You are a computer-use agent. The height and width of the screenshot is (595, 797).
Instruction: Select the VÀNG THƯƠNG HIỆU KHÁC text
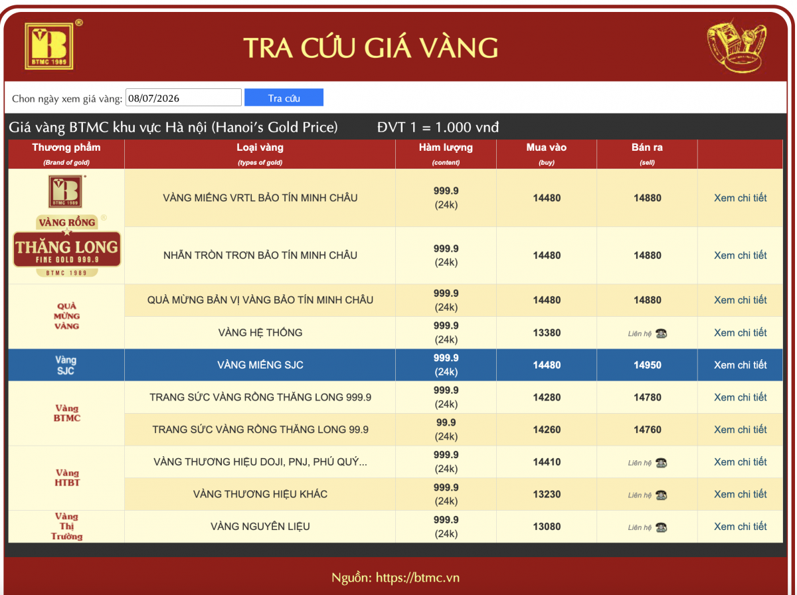click(260, 494)
